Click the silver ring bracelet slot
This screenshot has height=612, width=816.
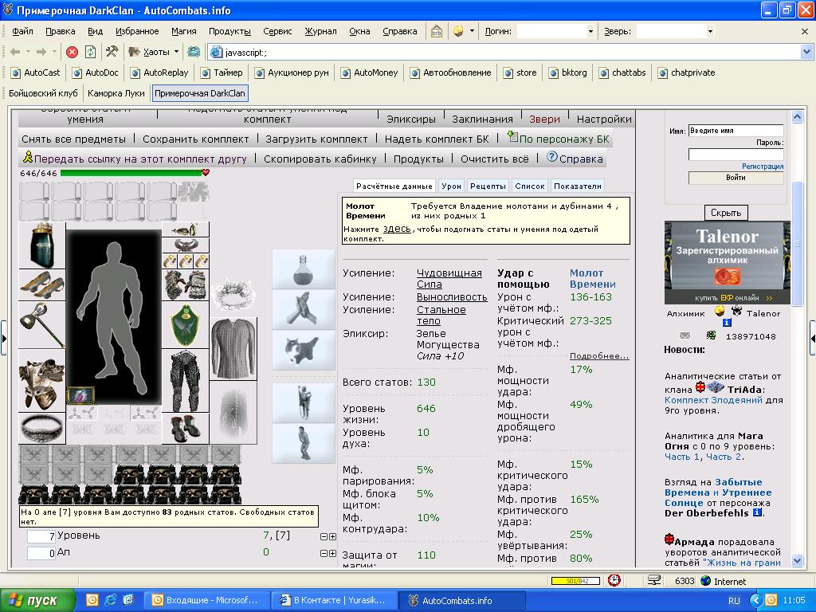(41, 428)
